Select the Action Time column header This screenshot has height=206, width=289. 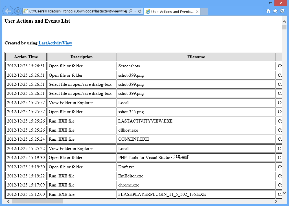click(x=26, y=57)
